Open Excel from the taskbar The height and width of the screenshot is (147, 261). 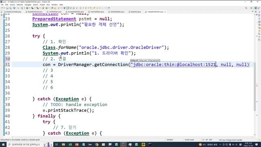70,145
